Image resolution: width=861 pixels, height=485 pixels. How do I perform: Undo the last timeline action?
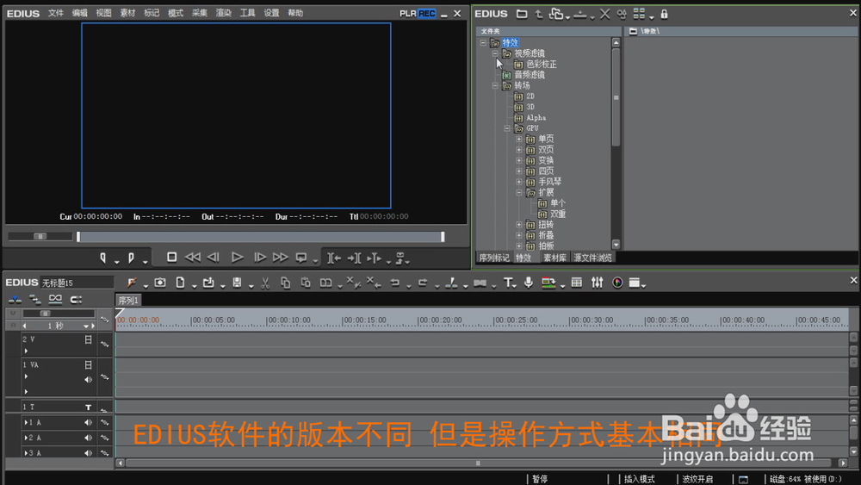395,283
